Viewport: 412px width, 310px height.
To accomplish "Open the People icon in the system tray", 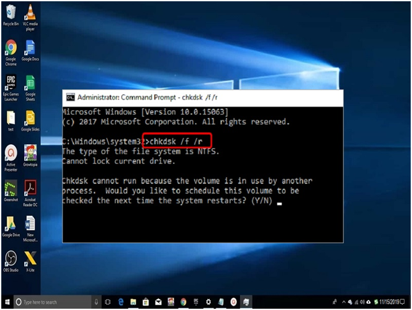I will click(335, 302).
